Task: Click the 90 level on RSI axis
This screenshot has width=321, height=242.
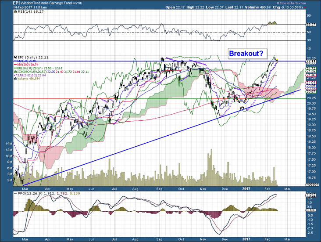Action: 309,15
